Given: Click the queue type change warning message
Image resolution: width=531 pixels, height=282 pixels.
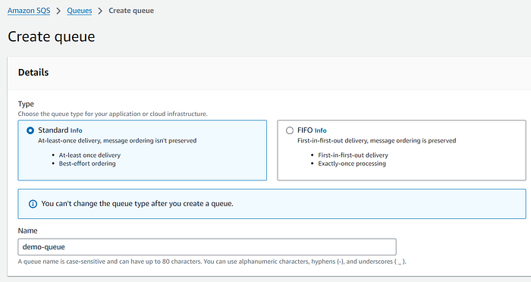Looking at the screenshot, I should pos(137,204).
